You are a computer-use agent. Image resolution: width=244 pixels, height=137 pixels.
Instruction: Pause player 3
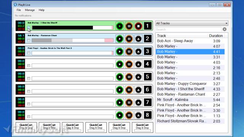(x=129, y=51)
